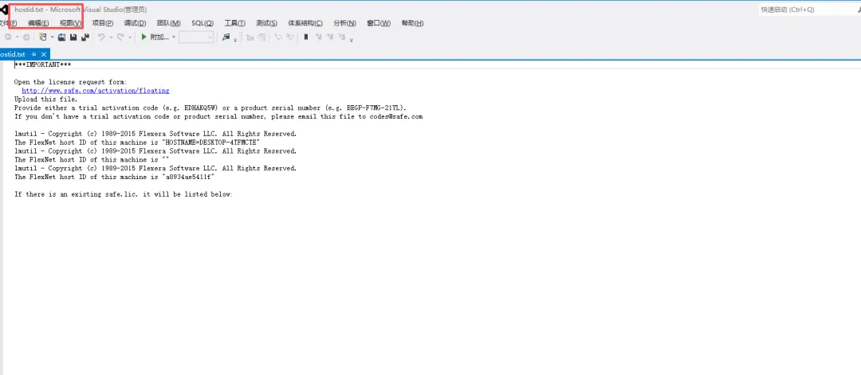Click the previous bookmark icon
The height and width of the screenshot is (375, 861).
click(318, 37)
